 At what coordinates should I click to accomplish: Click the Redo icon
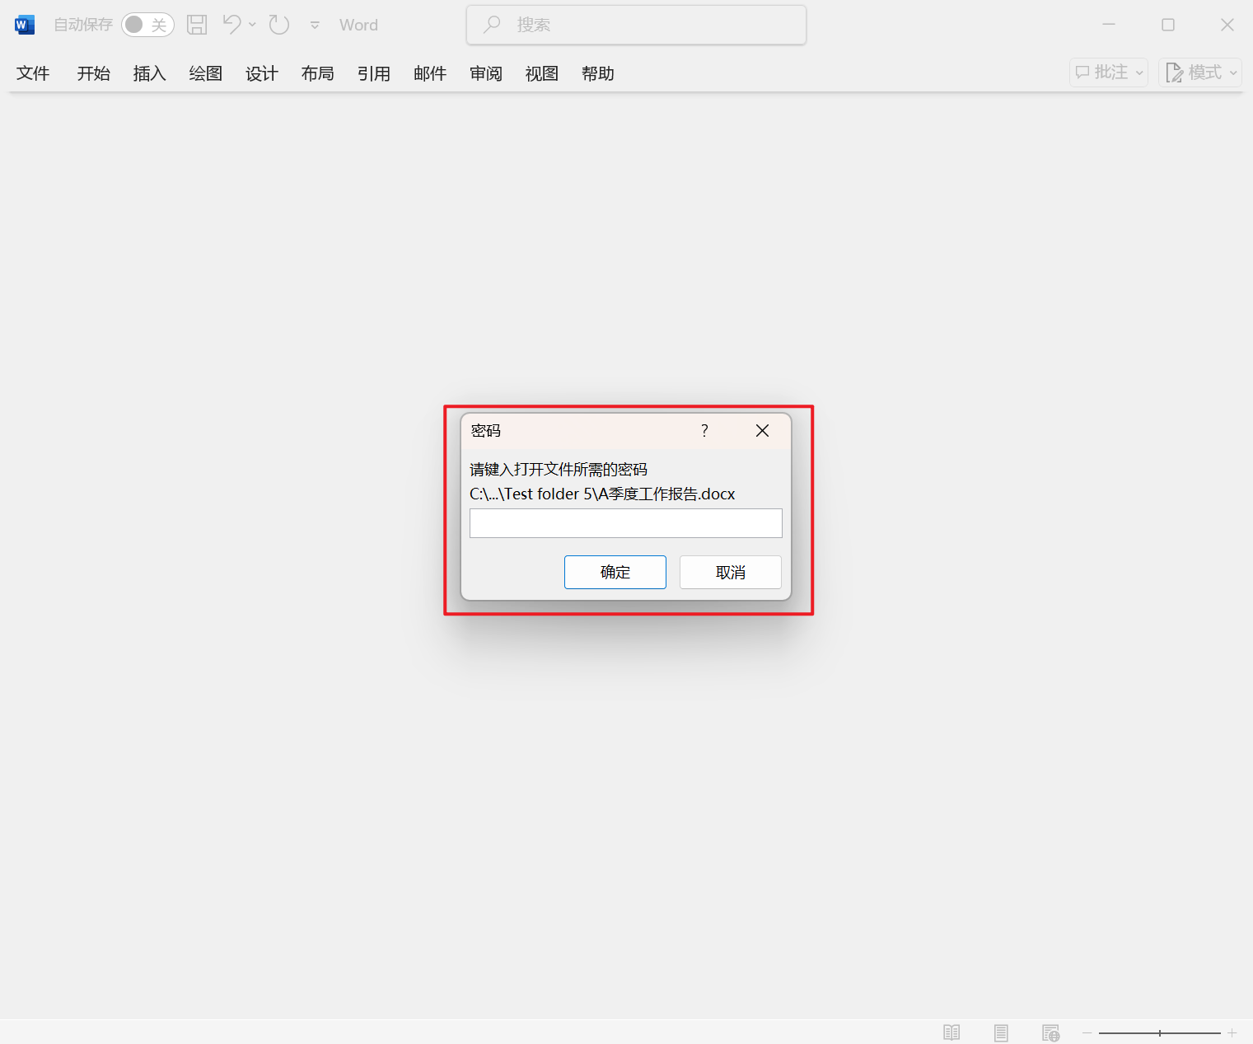click(278, 24)
